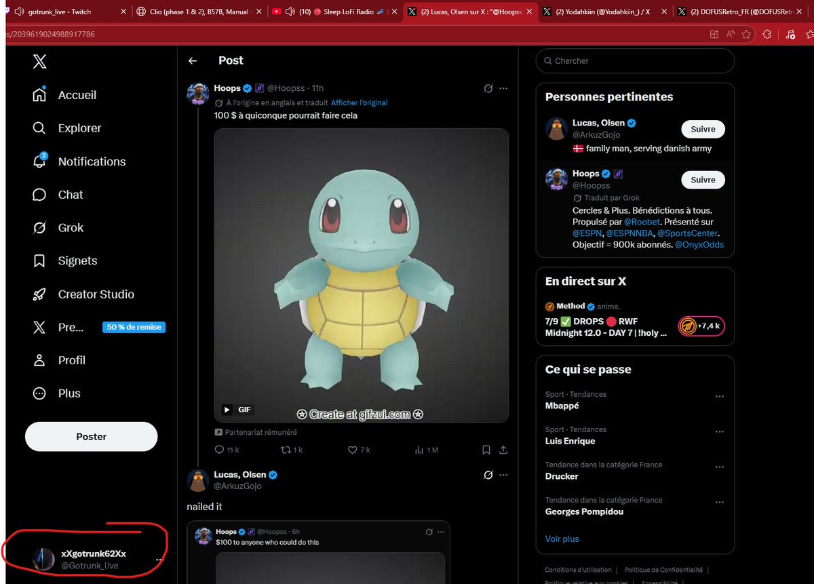Click the @Hoopss handle on the post
This screenshot has height=584, width=814.
[287, 88]
